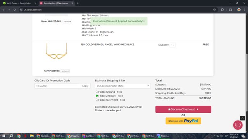Close the Verify Codes — SimplyCodes tab
The width and height of the screenshot is (248, 139).
tap(35, 3)
